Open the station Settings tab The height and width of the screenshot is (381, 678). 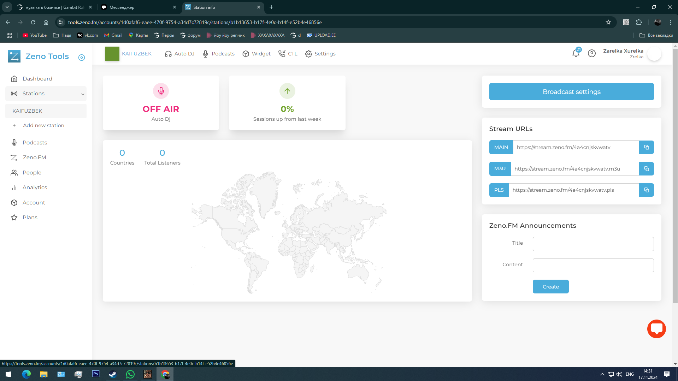[x=320, y=54]
